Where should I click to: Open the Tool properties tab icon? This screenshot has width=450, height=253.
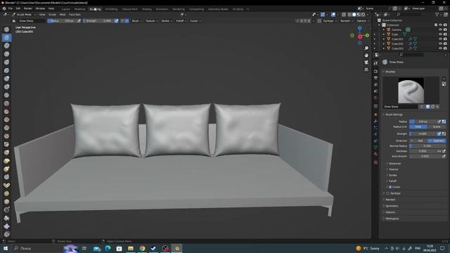[375, 63]
